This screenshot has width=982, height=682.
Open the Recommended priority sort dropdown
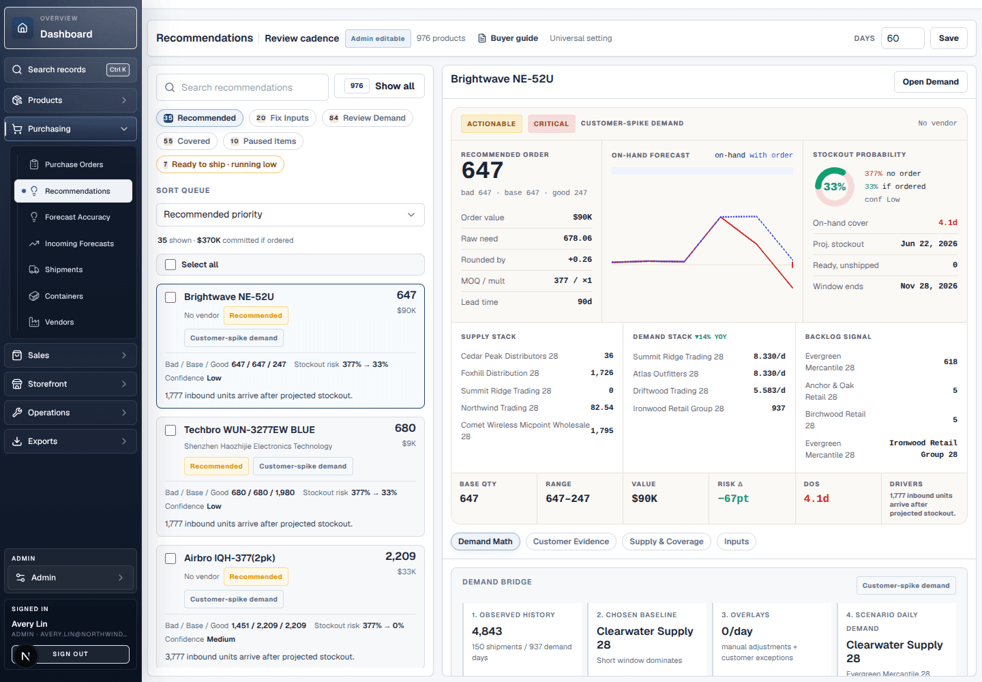click(291, 214)
